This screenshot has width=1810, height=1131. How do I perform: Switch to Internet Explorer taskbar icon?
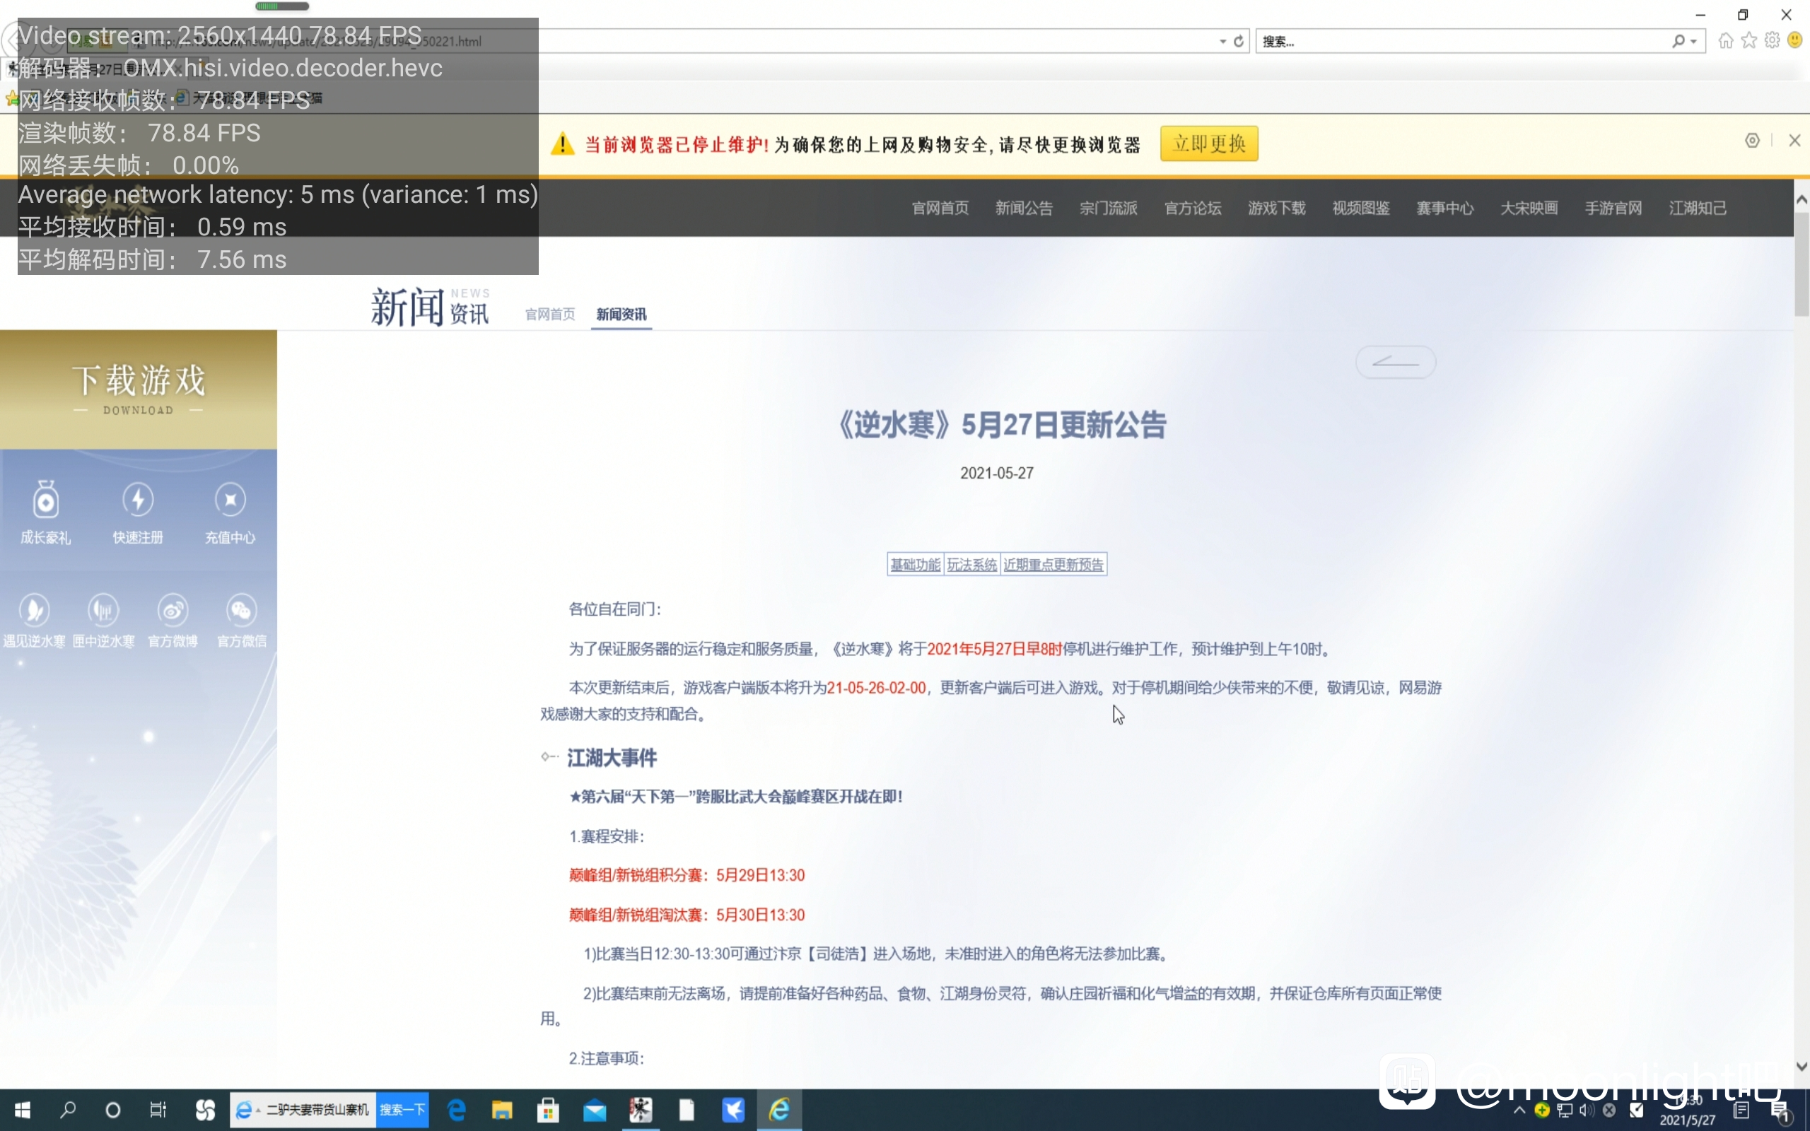point(779,1110)
